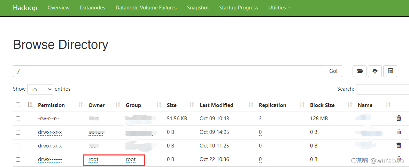The image size is (409, 167).
Task: Click the drwx------ permission link
Action: click(x=50, y=159)
